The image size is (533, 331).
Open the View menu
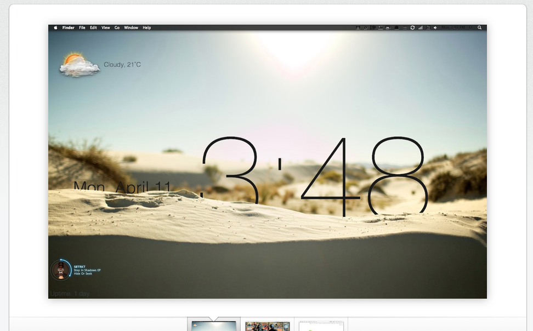click(x=106, y=28)
